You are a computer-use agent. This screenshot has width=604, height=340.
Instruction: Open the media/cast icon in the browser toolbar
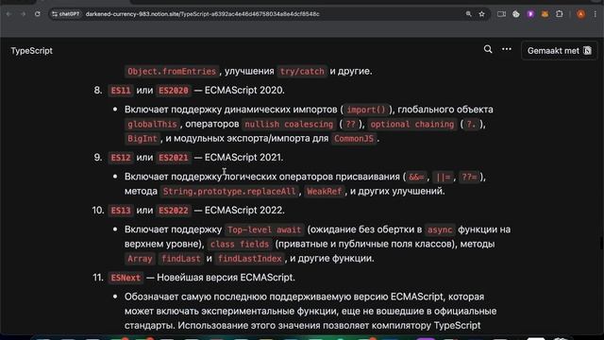coord(501,14)
